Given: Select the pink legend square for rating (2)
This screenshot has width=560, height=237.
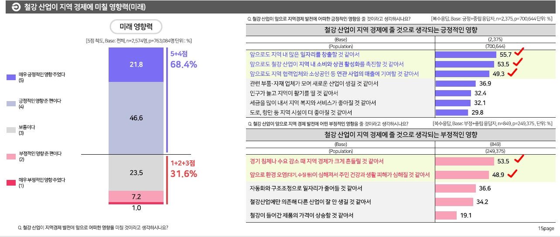Looking at the screenshot, I should point(11,156).
